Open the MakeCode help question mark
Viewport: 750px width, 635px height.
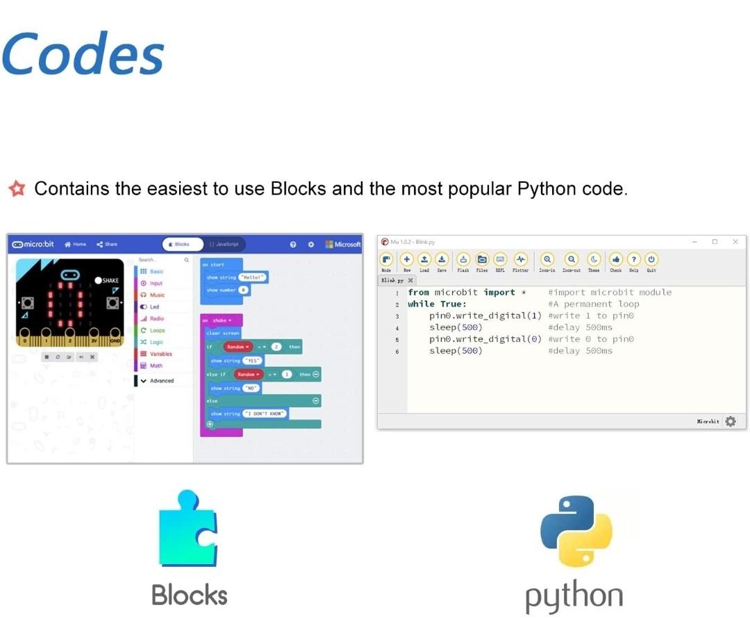[x=293, y=245]
